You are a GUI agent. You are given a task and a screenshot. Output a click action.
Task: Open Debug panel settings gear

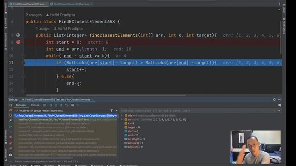click(x=274, y=100)
